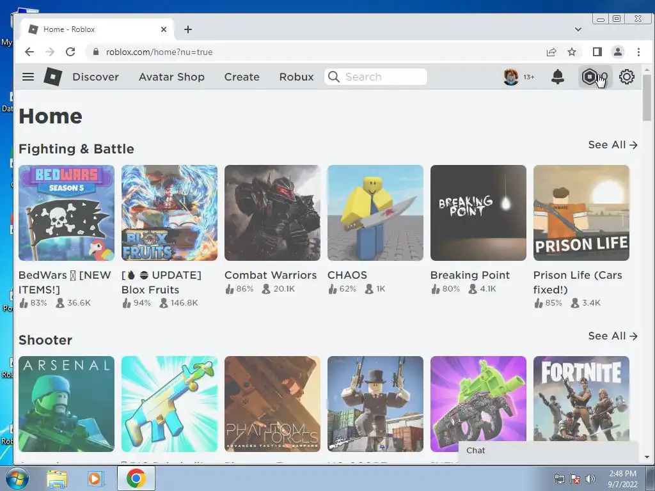Close the Home - Roblox tab
The width and height of the screenshot is (655, 491).
tap(164, 29)
